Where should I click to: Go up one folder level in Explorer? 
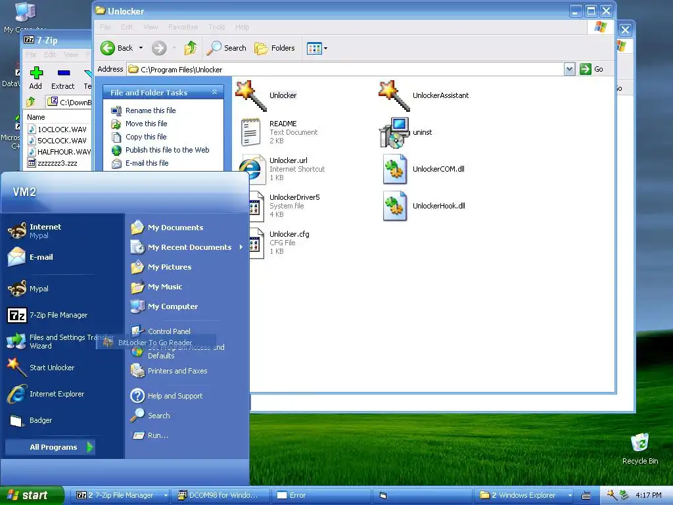tap(191, 48)
